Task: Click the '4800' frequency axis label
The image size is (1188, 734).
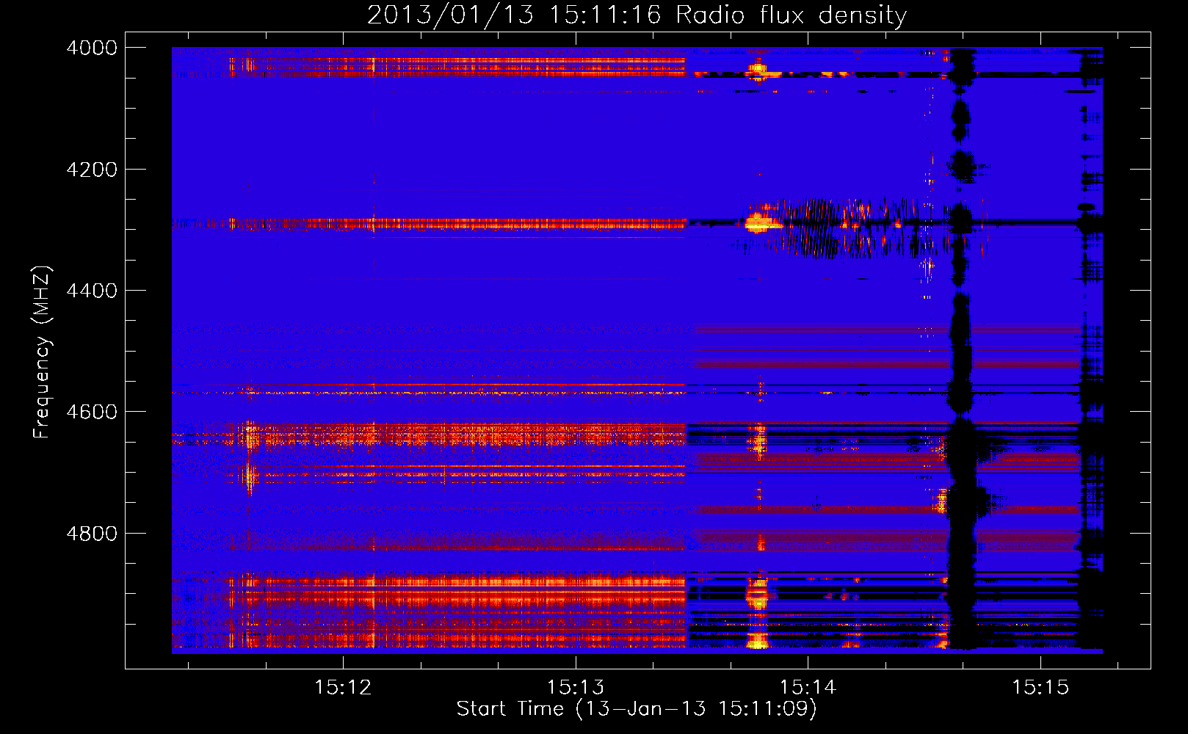Action: [x=92, y=534]
